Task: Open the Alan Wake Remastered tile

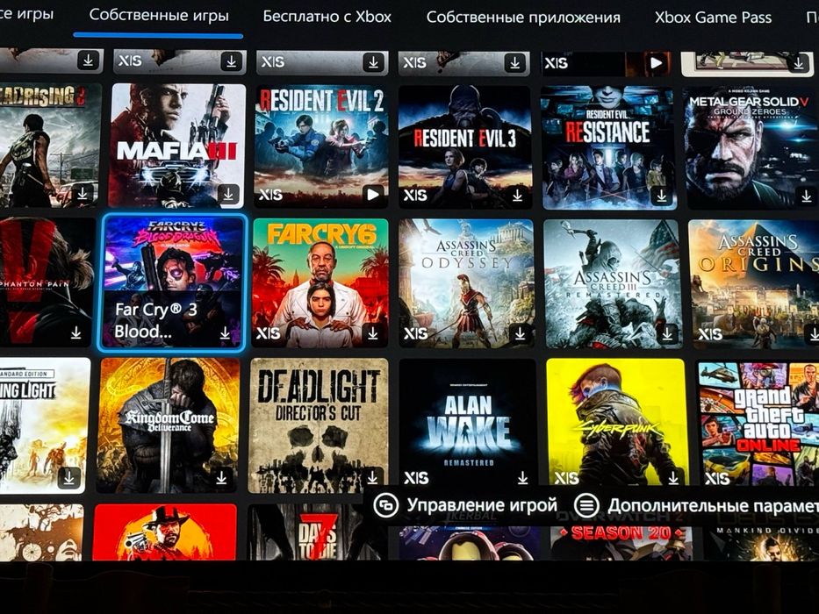Action: 468,423
